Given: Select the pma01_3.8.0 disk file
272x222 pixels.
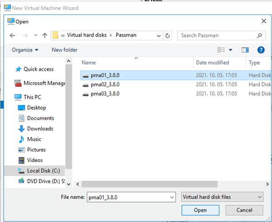Looking at the screenshot, I should click(x=176, y=75).
